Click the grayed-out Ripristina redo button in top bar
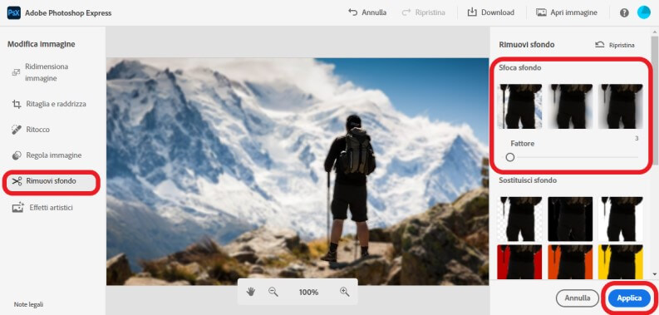Screen dimensions: 659x315 [x=423, y=12]
